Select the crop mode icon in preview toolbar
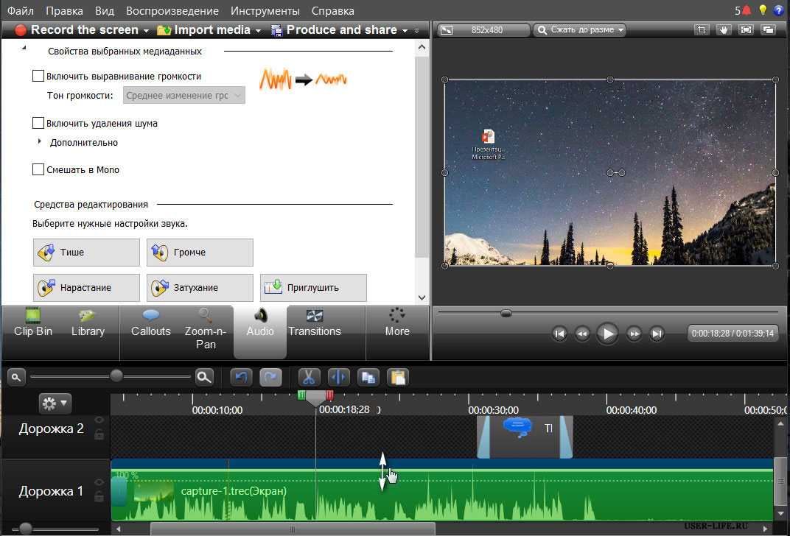This screenshot has width=790, height=536. (x=702, y=30)
